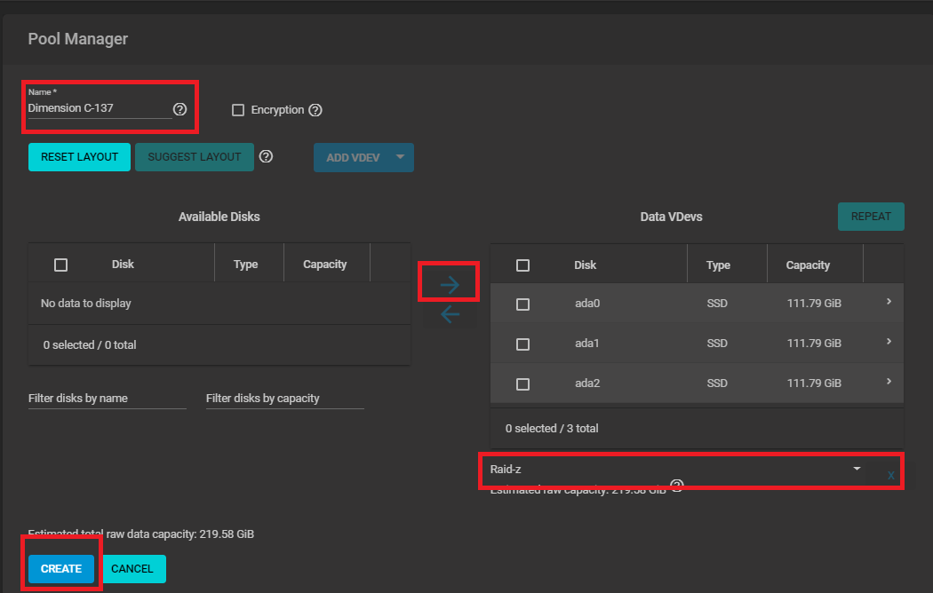Screen dimensions: 933x593
Task: Click the Encryption help icon
Action: pos(315,110)
